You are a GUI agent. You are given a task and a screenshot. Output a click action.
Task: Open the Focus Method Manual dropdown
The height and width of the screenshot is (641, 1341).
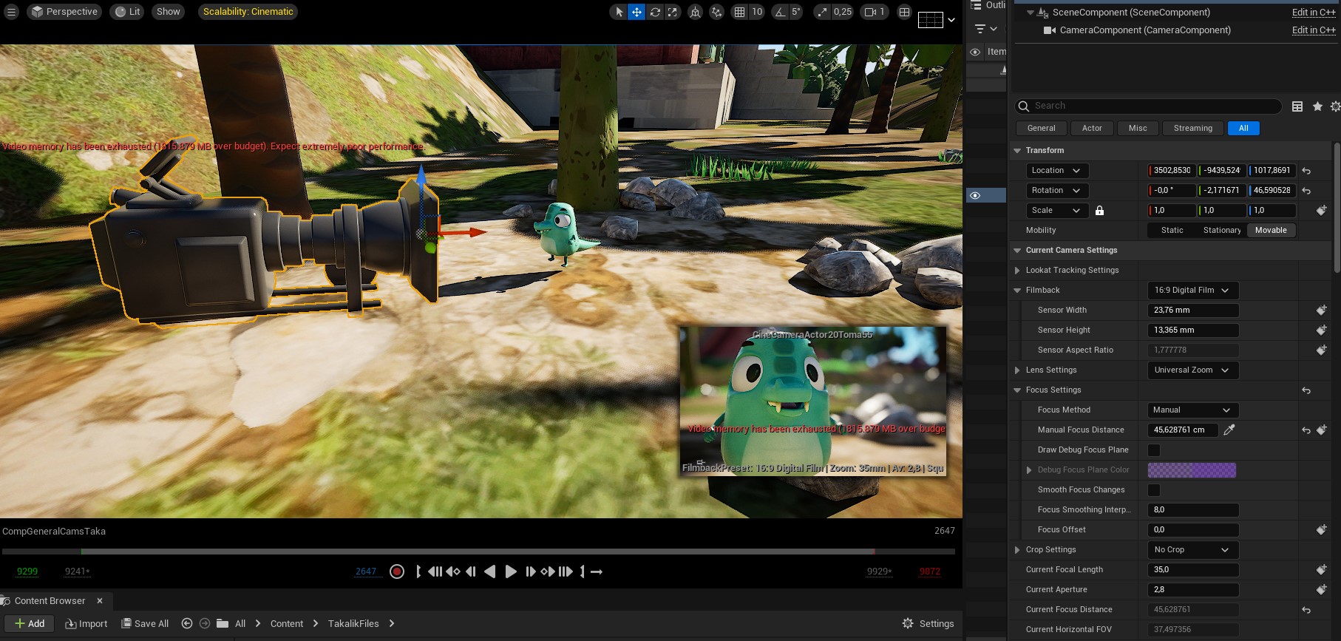tap(1192, 410)
